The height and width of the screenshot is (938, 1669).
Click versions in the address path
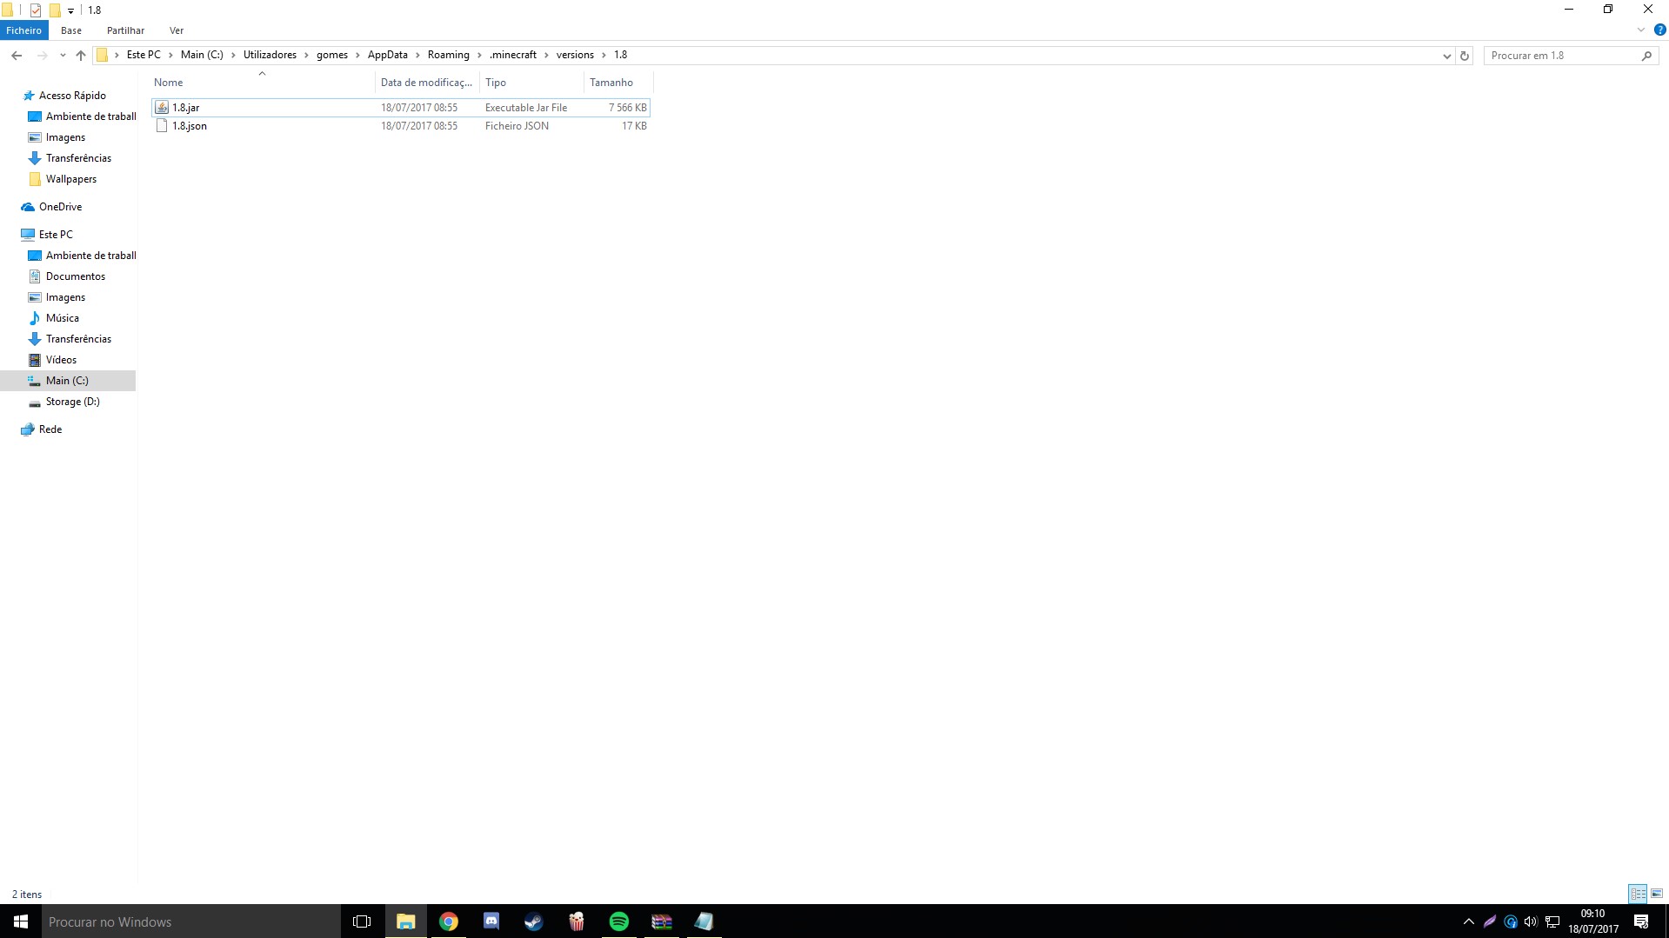pyautogui.click(x=575, y=55)
